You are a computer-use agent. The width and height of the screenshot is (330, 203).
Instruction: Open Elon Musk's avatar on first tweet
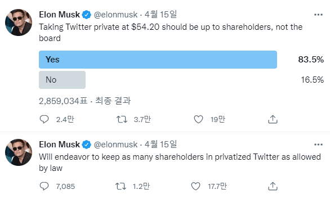click(19, 22)
